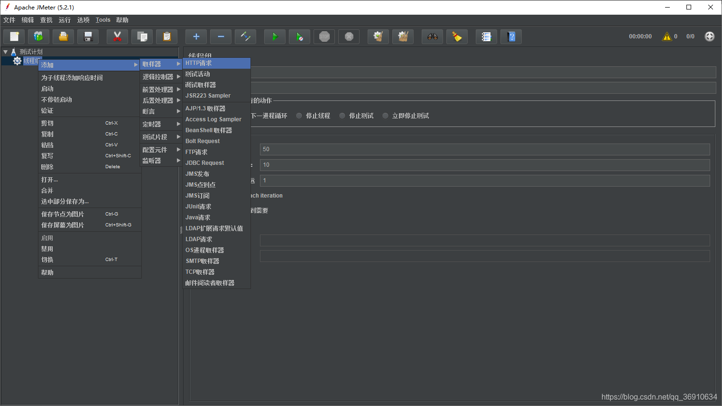The width and height of the screenshot is (722, 406).
Task: Click the Search binoculars icon
Action: pyautogui.click(x=433, y=36)
